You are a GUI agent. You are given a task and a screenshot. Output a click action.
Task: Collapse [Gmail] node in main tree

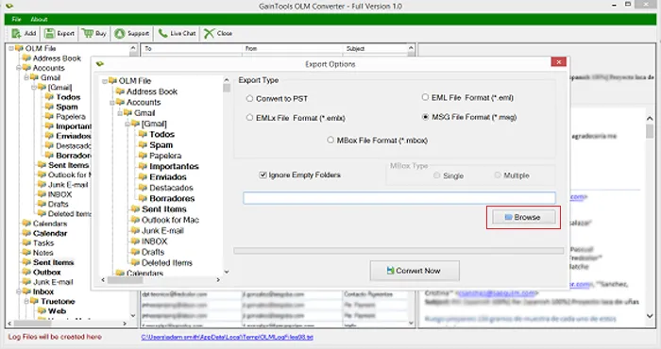34,88
